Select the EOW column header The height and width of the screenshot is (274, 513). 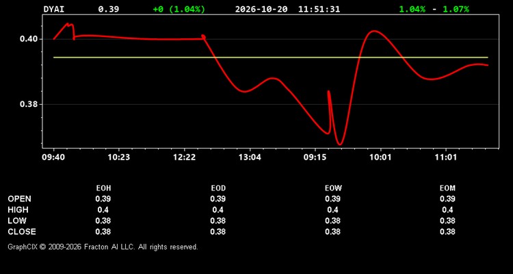[x=333, y=188]
